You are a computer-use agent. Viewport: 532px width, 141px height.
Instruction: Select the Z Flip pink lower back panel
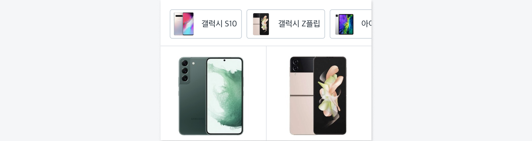click(301, 115)
